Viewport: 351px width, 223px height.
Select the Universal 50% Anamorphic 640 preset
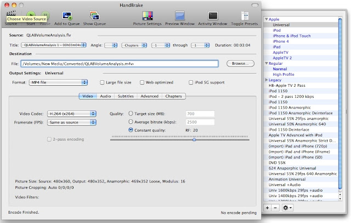(x=297, y=124)
